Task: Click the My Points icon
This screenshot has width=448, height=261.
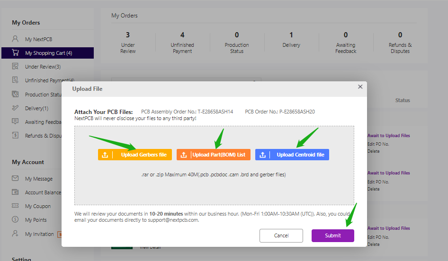Action: [x=16, y=220]
